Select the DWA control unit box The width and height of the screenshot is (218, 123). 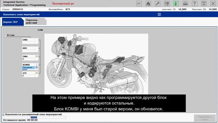pos(30,58)
